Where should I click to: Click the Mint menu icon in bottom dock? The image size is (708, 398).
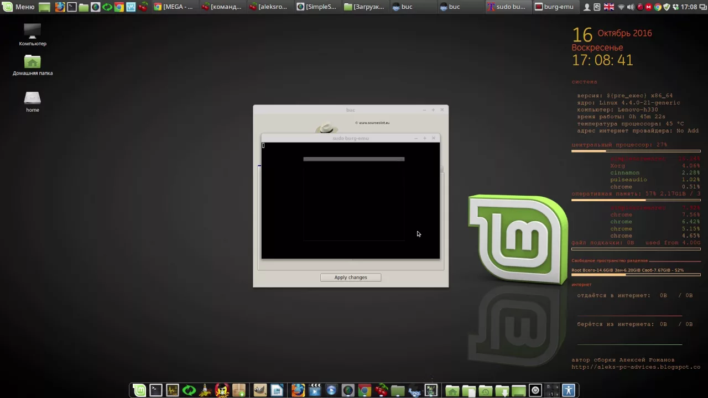pos(139,390)
